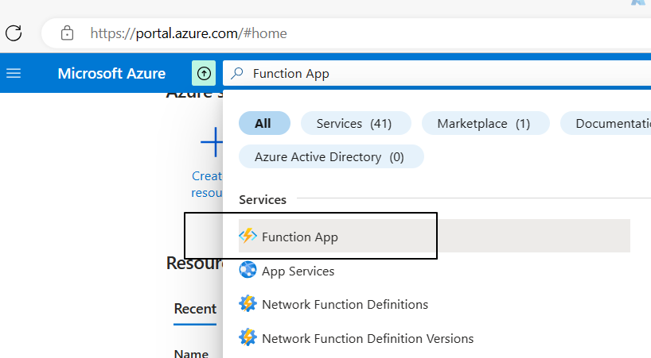Click the site information icon in address bar

click(68, 33)
